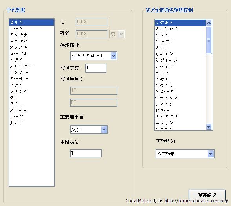The height and width of the screenshot is (206, 231).
Task: Click the character list scroll-down arrow
Action: [x=209, y=127]
